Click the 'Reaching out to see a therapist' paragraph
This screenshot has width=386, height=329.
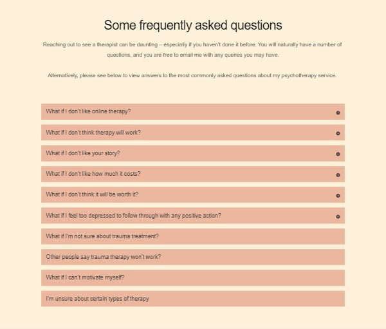pos(192,50)
